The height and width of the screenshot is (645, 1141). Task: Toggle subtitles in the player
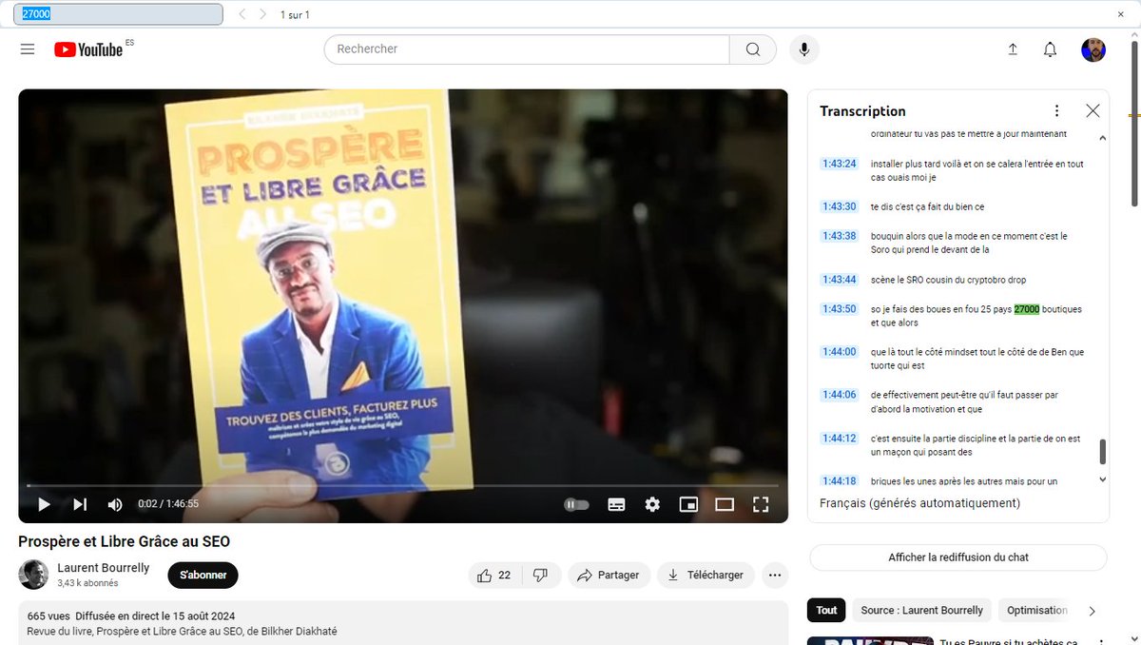click(x=616, y=504)
